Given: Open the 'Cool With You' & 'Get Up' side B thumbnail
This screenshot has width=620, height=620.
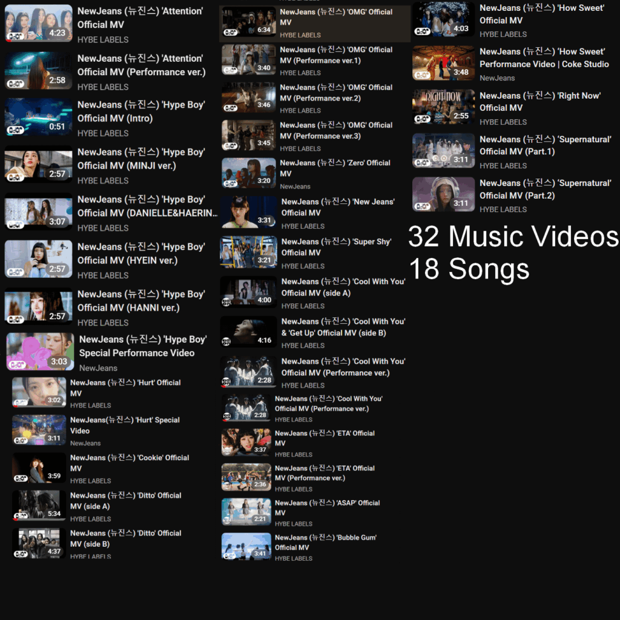Looking at the screenshot, I should point(249,332).
